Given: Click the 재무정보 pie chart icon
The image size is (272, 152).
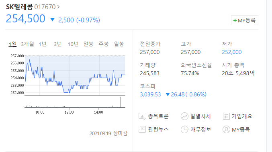Looking at the screenshot, I should click(x=184, y=129).
